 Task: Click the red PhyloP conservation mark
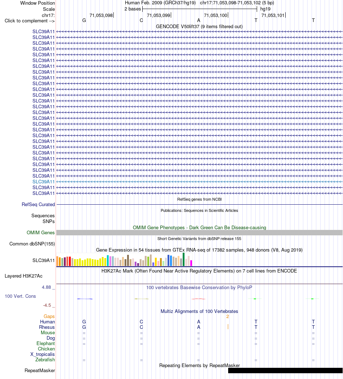199,299
